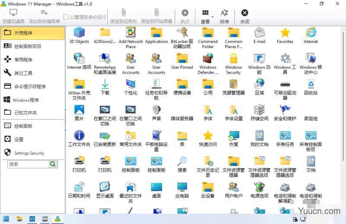Open the Settings Security sidebar entry
The image size is (346, 224).
tap(33, 153)
